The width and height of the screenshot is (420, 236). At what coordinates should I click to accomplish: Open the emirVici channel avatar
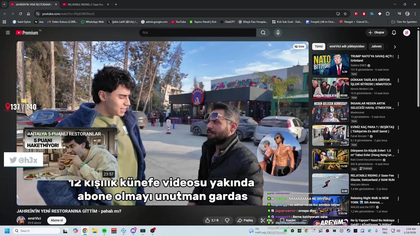[x=21, y=220]
